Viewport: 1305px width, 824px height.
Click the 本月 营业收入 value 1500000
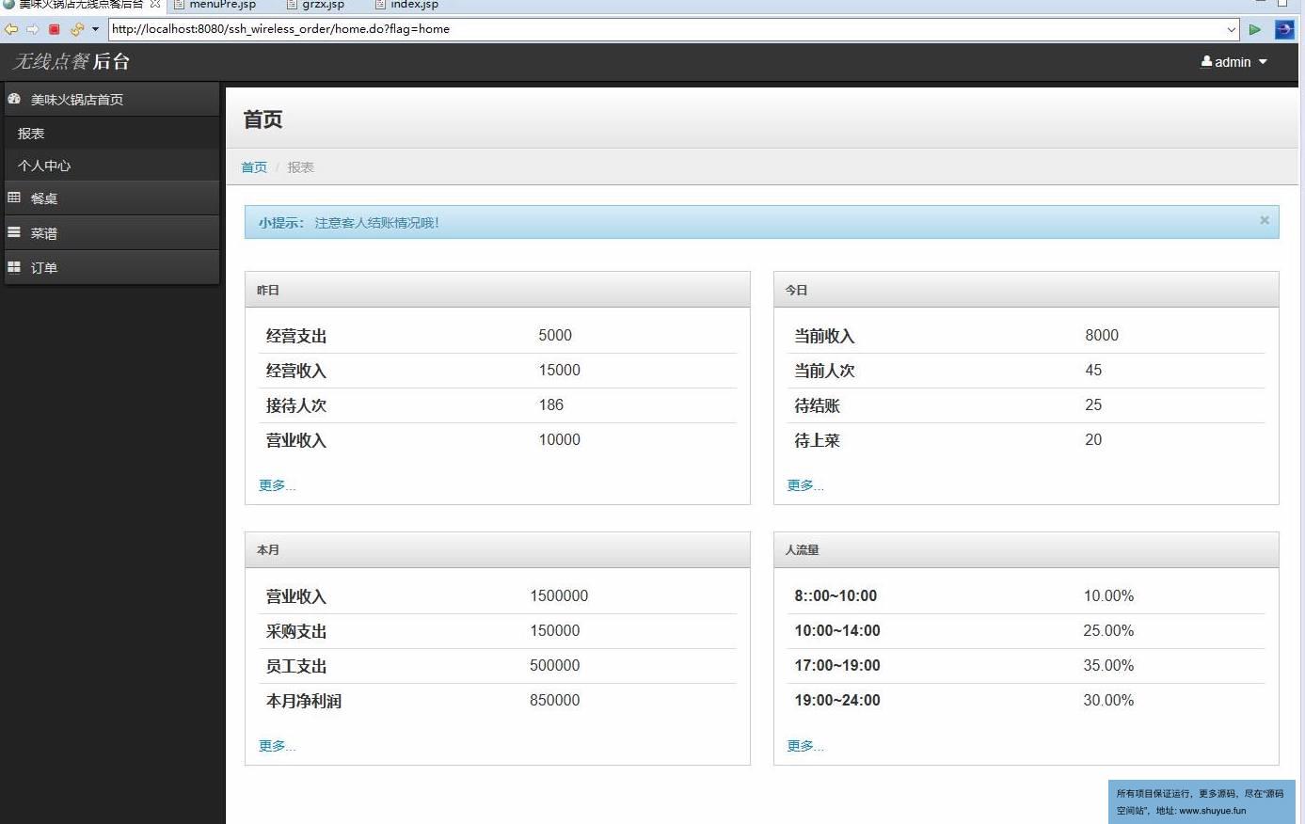pos(559,596)
